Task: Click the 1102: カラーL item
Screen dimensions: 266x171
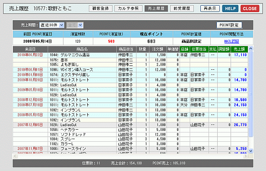Action: pos(62,144)
